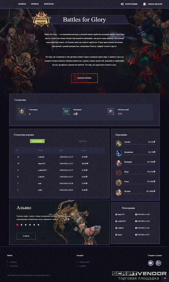Click the participants statistics icon
Screen dimensions: 169x282
tap(22, 111)
